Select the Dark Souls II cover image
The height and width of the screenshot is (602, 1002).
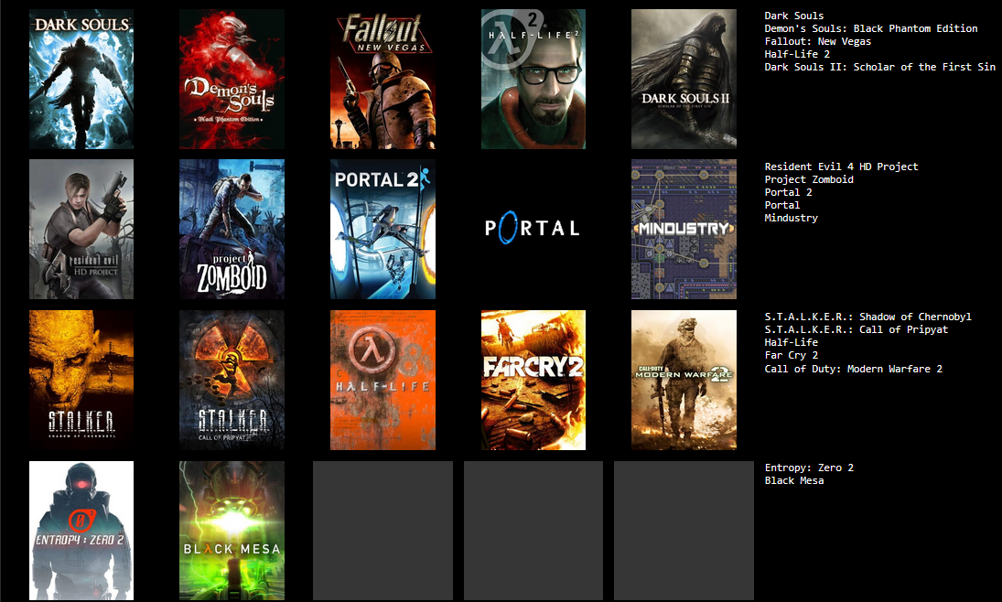(x=684, y=80)
